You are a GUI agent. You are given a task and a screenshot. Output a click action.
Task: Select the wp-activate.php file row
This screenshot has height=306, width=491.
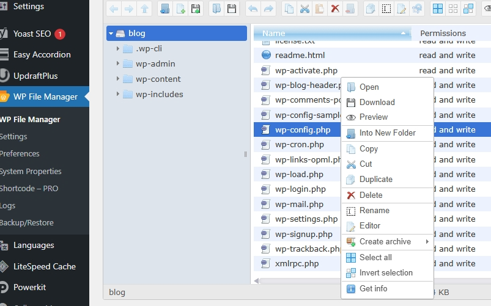(x=372, y=70)
